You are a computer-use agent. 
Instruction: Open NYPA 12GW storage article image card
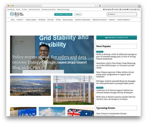click(x=73, y=90)
